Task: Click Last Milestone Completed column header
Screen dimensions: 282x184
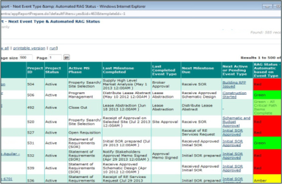Action: 126,70
